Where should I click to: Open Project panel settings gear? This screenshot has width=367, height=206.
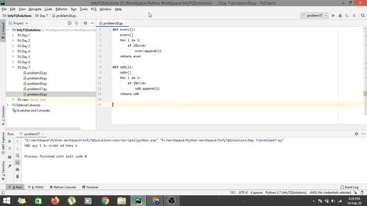85,23
